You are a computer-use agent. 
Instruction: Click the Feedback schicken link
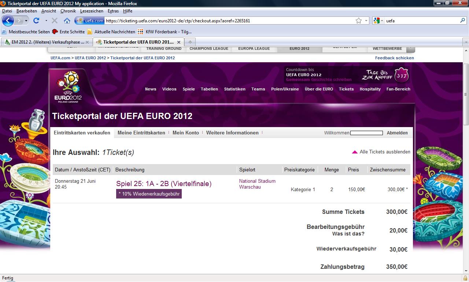click(x=395, y=58)
